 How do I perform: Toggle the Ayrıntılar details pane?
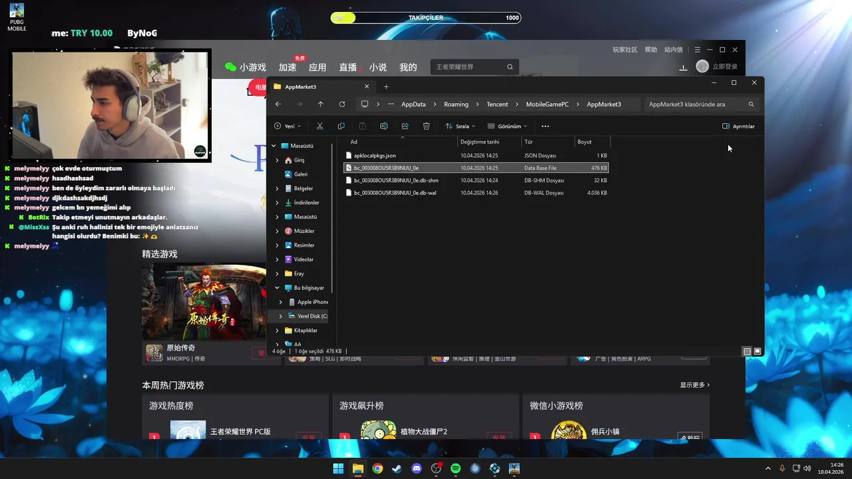[739, 126]
